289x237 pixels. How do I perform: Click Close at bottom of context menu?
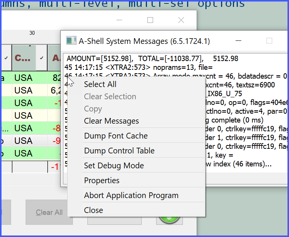94,210
